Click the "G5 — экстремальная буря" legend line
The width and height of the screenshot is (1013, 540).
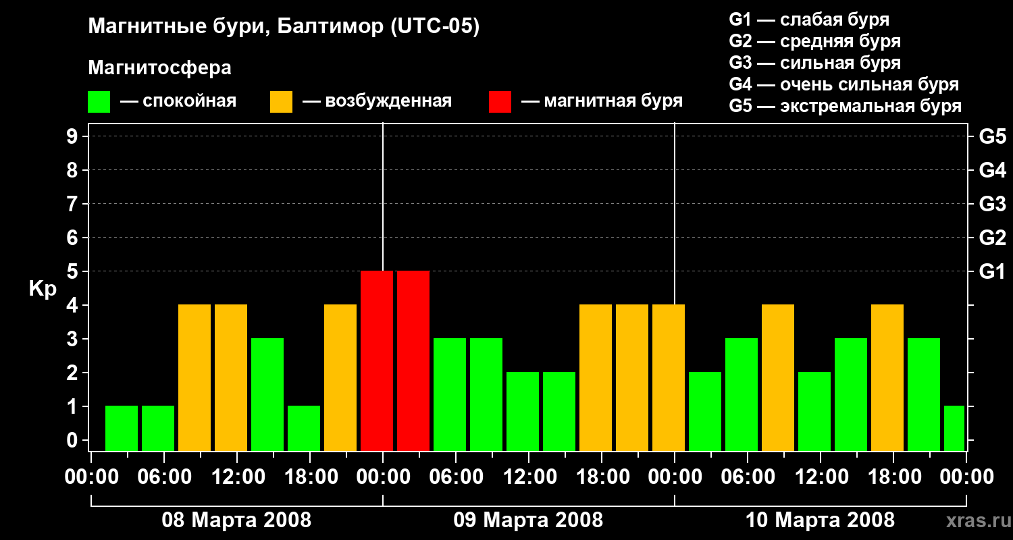click(x=845, y=106)
